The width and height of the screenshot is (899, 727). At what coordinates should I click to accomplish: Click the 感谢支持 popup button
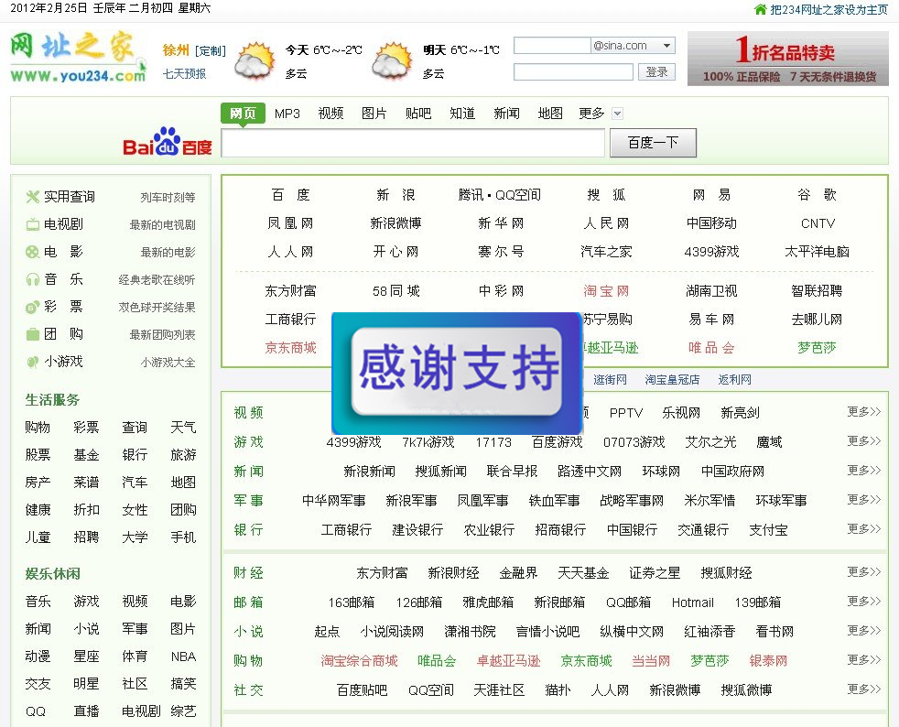click(457, 370)
